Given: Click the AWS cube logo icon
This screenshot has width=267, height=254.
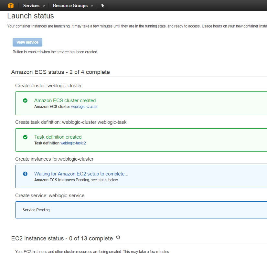Looking at the screenshot, I should 11,5.
